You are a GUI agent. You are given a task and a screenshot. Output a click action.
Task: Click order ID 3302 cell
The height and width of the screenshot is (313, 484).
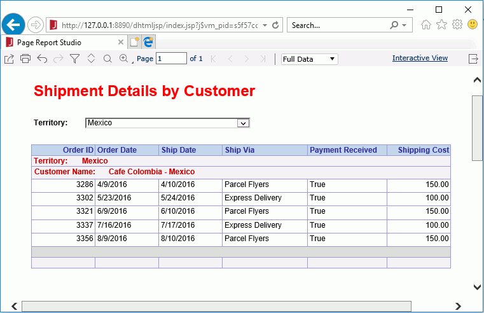click(x=63, y=198)
